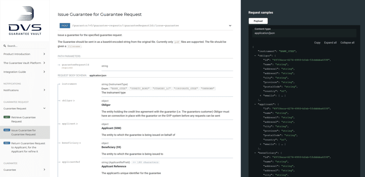Expand the endpoint URL dropdown chevron
The height and width of the screenshot is (177, 365).
pyautogui.click(x=230, y=26)
